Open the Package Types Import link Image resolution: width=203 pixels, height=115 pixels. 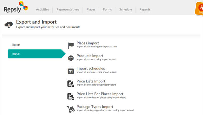click(x=95, y=107)
